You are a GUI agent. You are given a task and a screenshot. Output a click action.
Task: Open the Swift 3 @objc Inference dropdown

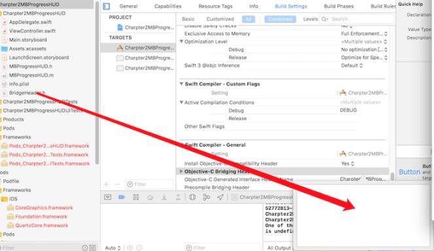point(352,66)
